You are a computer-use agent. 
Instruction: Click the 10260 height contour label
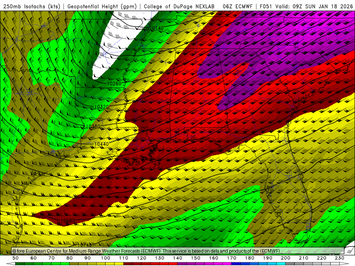pos(114,84)
